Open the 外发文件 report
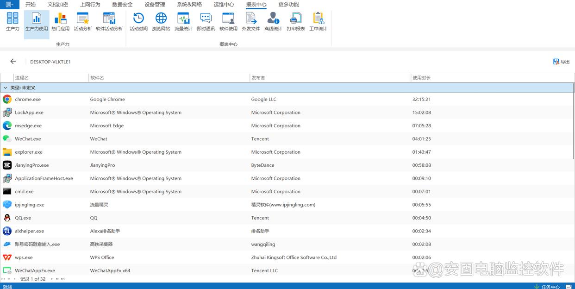This screenshot has height=289, width=575. click(x=250, y=22)
